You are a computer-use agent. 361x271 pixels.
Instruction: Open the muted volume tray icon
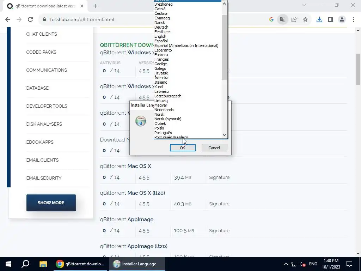point(303,264)
